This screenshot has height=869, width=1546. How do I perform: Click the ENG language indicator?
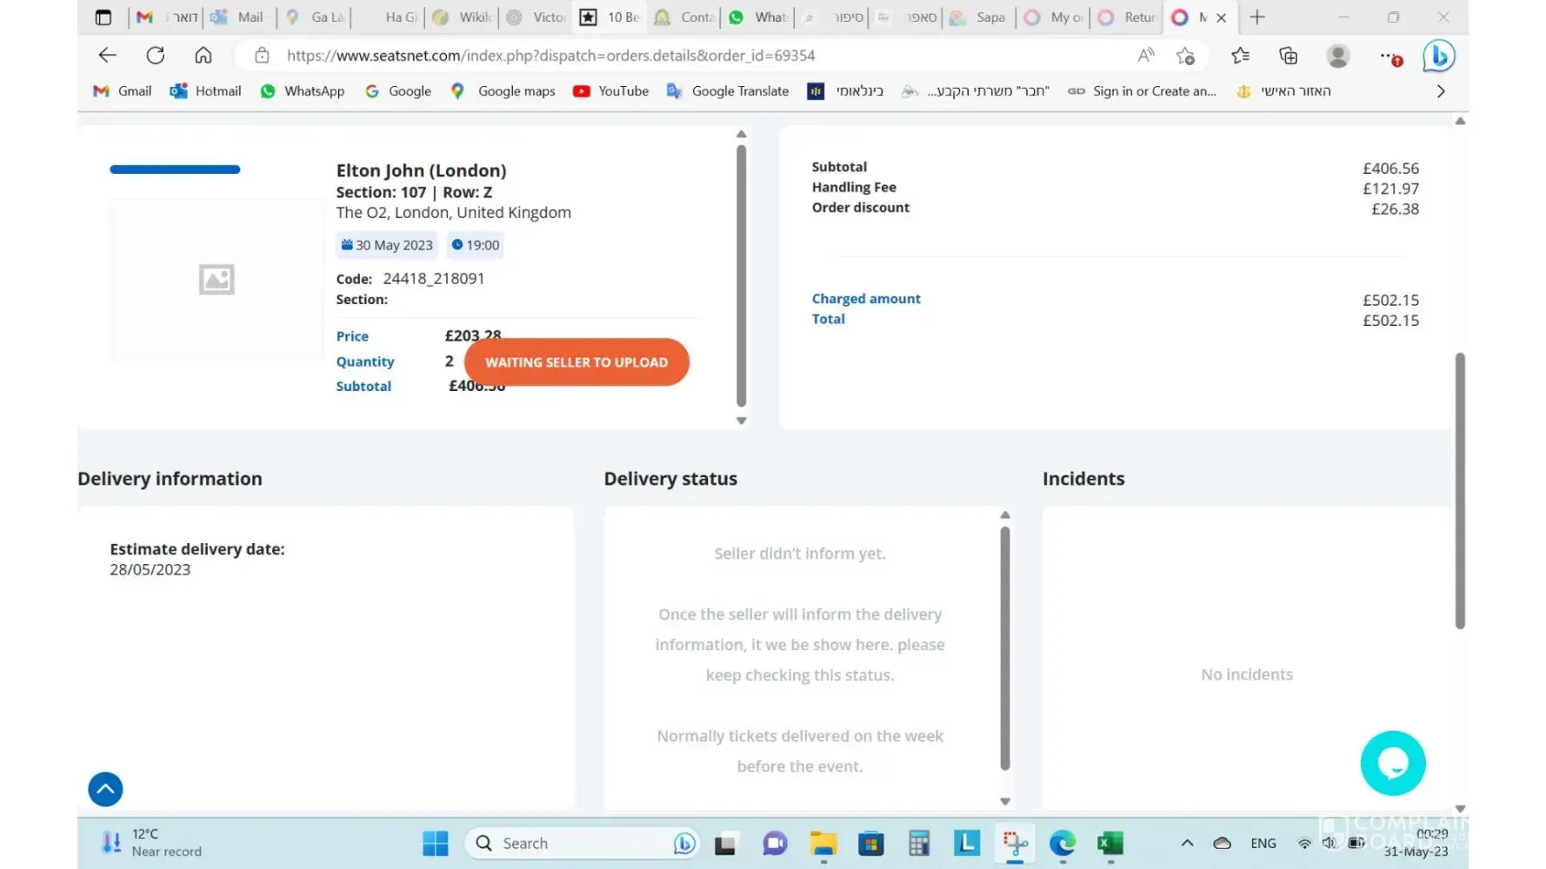(x=1263, y=844)
